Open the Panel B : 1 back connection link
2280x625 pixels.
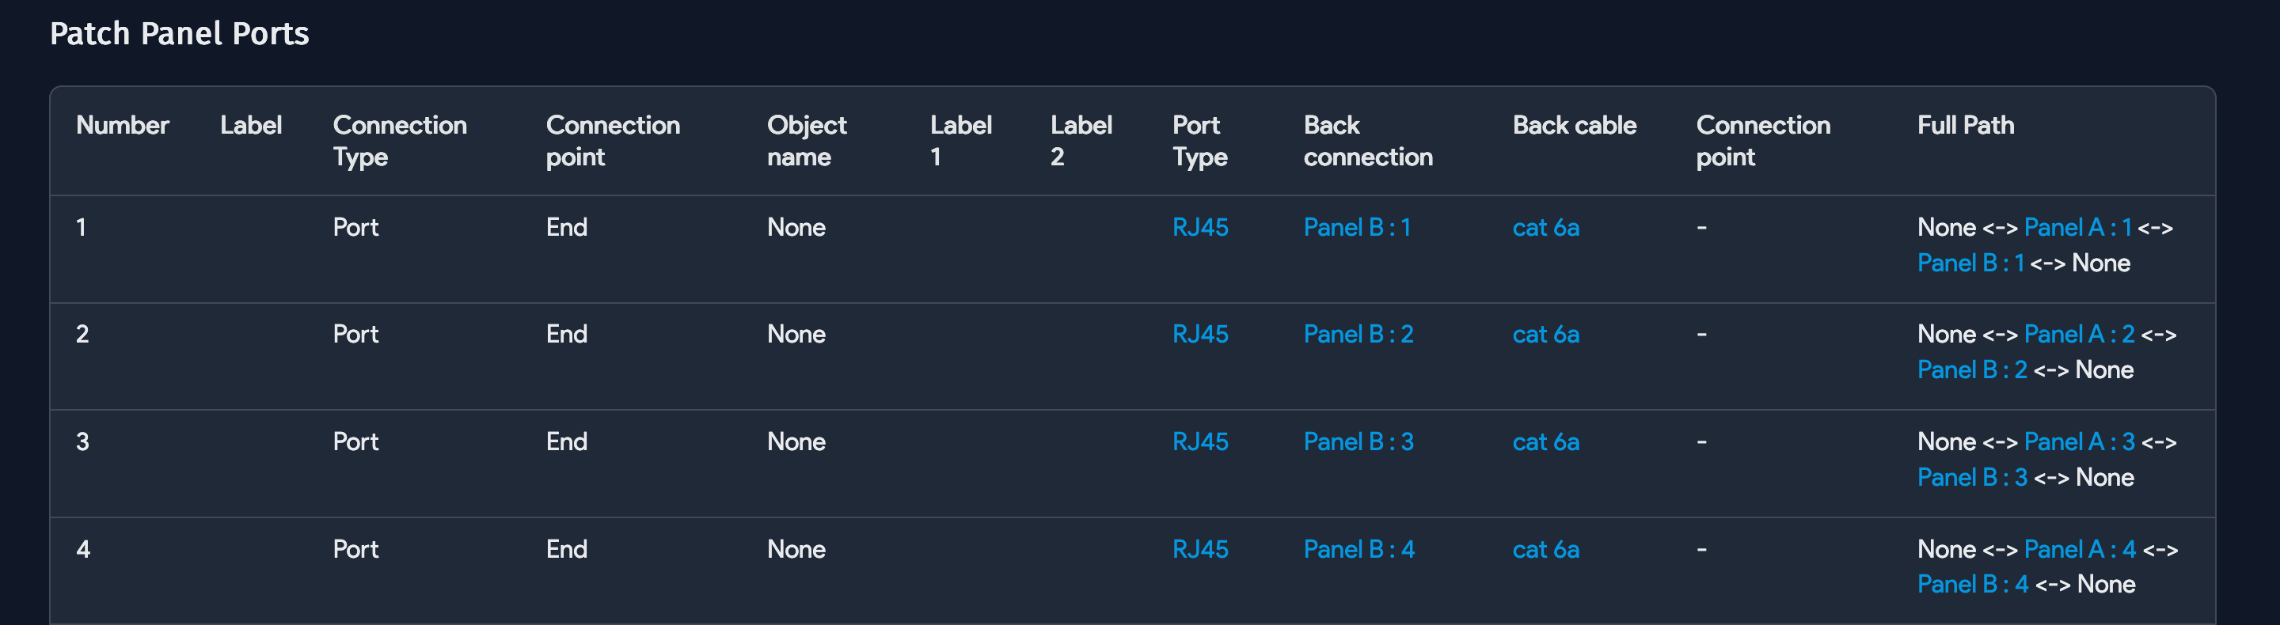coord(1358,227)
